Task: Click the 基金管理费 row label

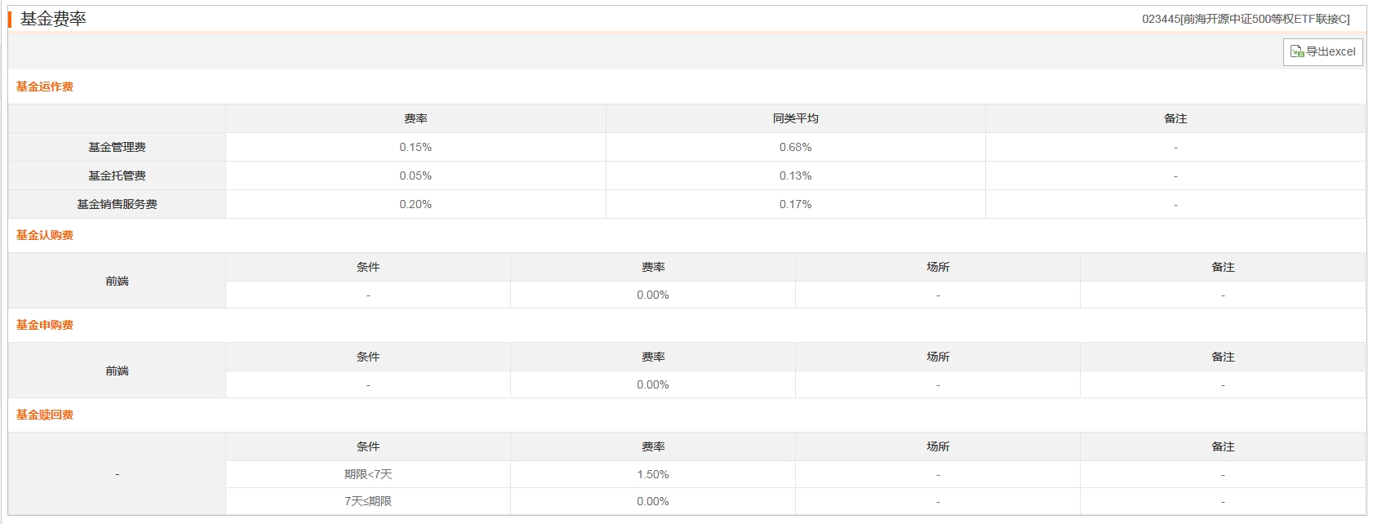Action: pos(117,147)
